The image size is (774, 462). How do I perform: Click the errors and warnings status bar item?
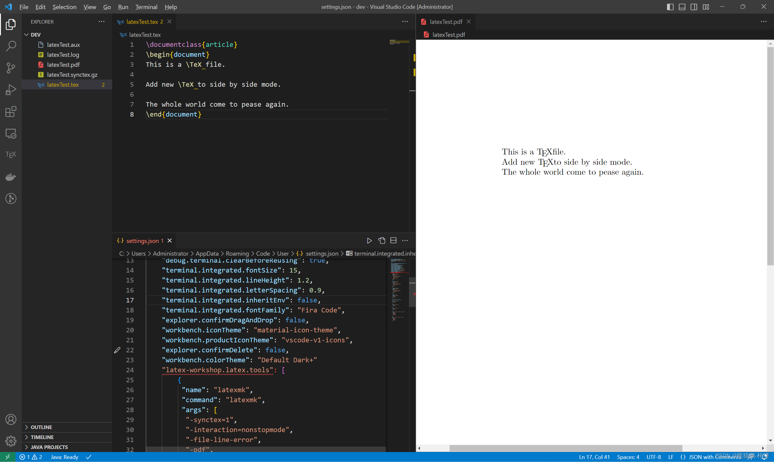(x=31, y=457)
